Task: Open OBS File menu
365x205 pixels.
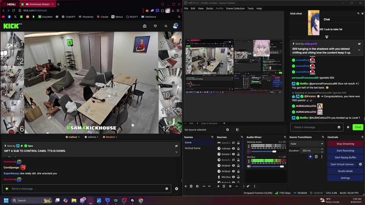Action: pyautogui.click(x=186, y=9)
